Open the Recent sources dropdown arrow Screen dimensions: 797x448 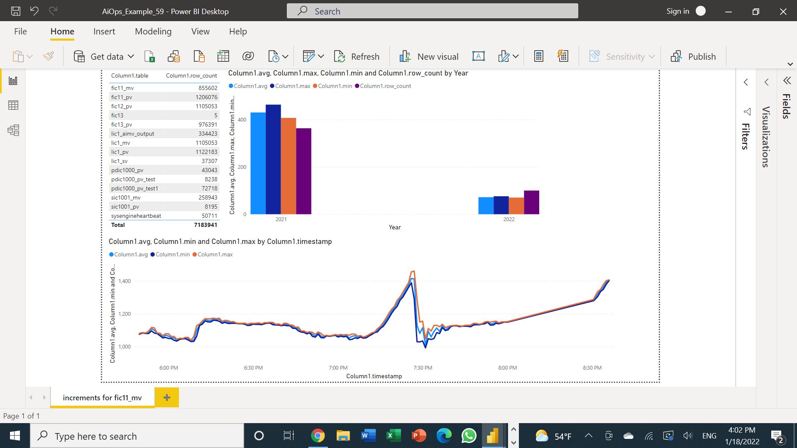285,57
